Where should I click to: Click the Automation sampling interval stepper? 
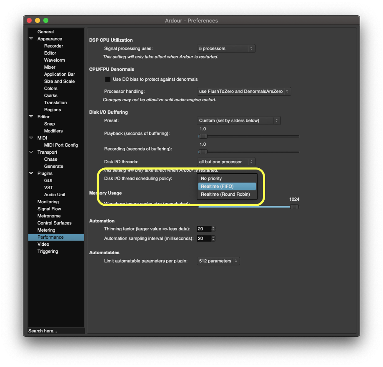[x=213, y=238]
